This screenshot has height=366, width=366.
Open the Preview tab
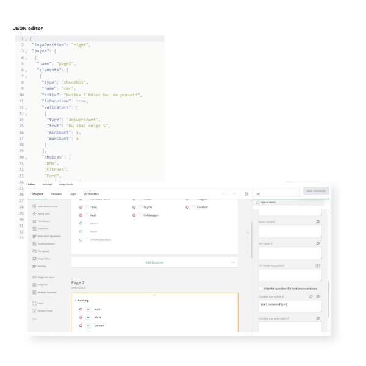[56, 194]
